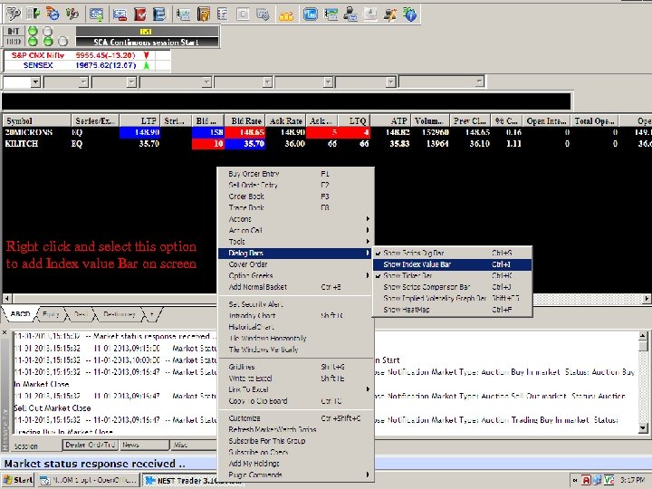Click the window icon with red minus
The width and height of the screenshot is (652, 489).
coord(120,14)
